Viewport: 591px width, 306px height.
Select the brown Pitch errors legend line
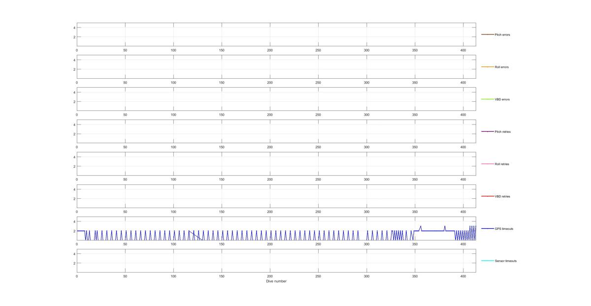[x=487, y=34]
